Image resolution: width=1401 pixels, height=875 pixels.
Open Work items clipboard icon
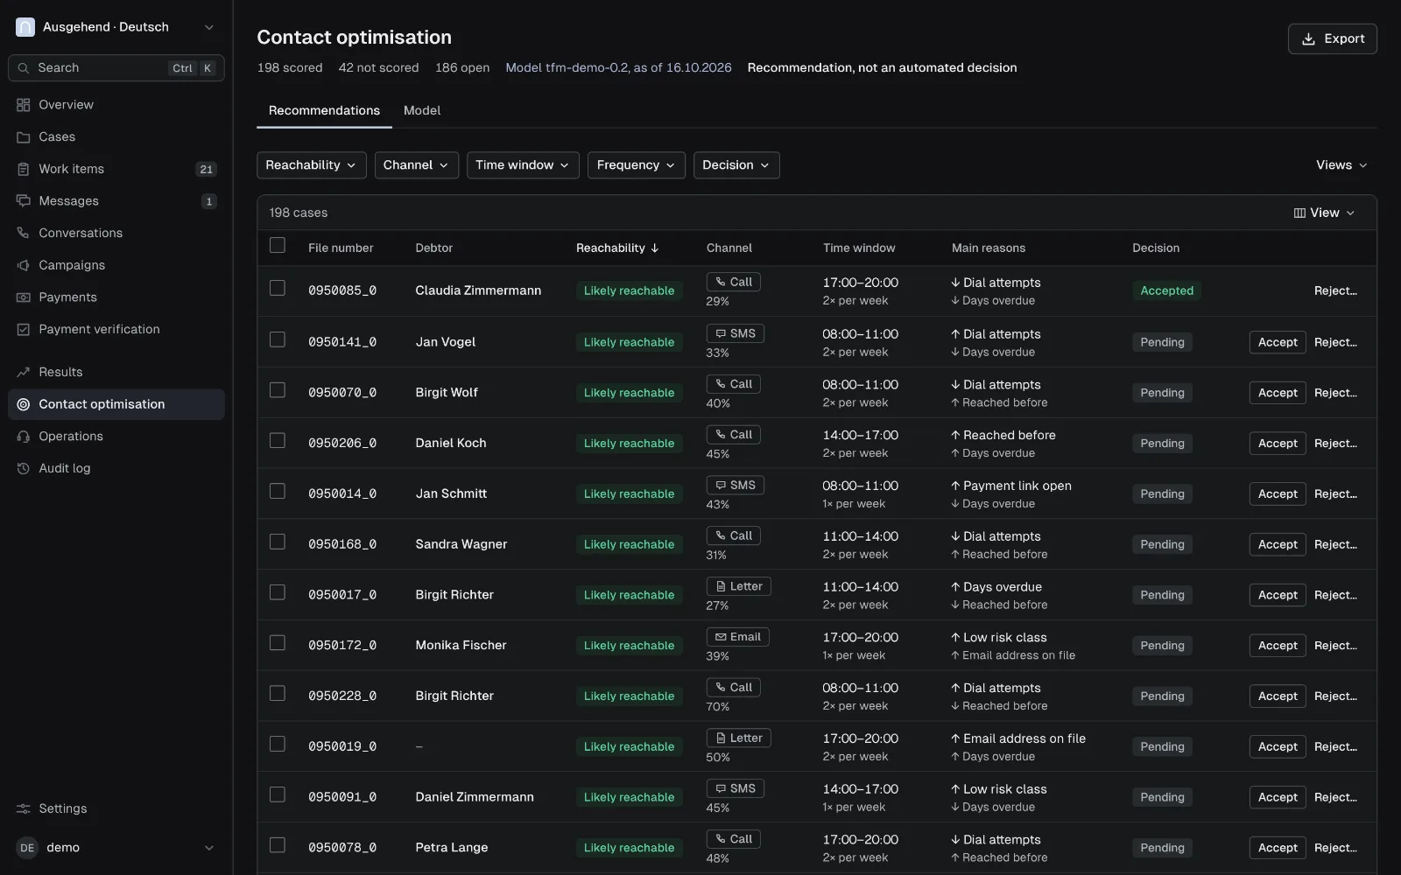pos(24,169)
